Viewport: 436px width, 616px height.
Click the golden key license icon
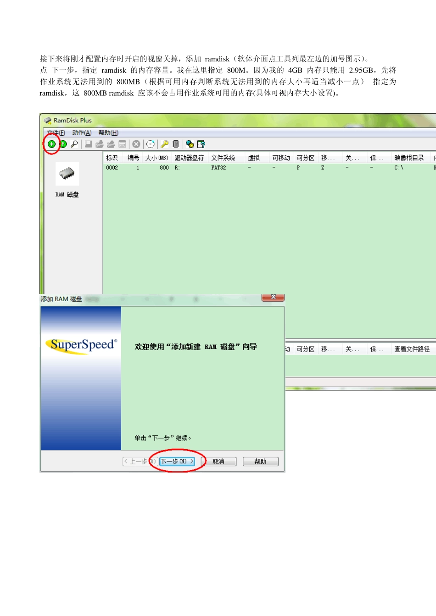click(164, 144)
